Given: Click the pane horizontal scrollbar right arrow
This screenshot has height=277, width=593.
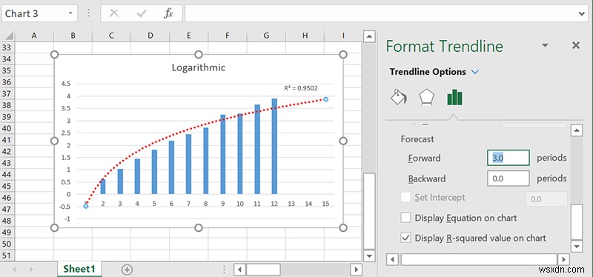Looking at the screenshot, I should click(x=563, y=259).
